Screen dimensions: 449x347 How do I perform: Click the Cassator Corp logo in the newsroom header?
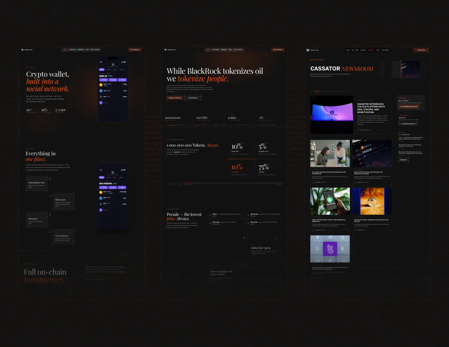pos(312,50)
